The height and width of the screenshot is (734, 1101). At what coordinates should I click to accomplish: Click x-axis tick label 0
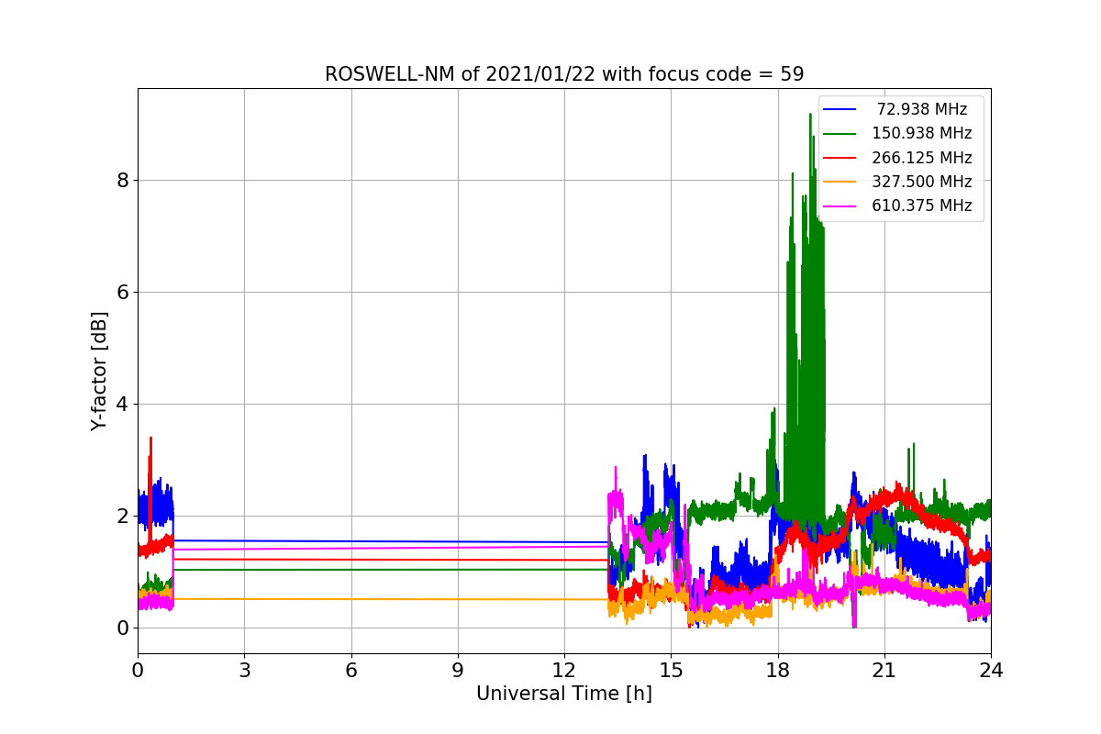(138, 671)
